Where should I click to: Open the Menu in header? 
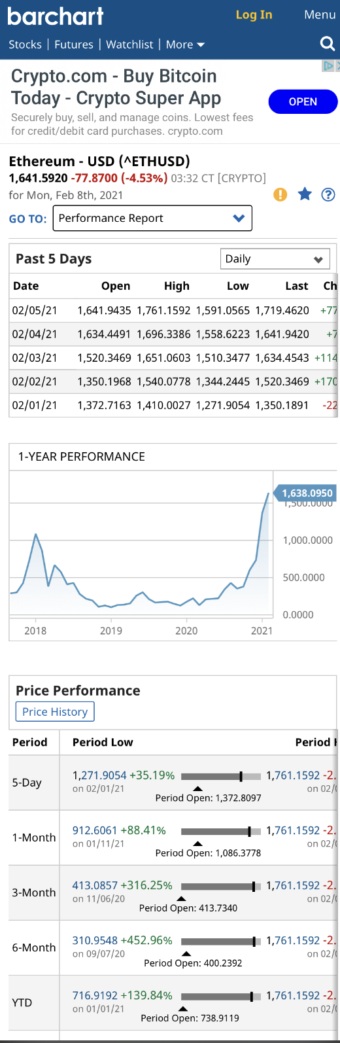click(x=320, y=14)
